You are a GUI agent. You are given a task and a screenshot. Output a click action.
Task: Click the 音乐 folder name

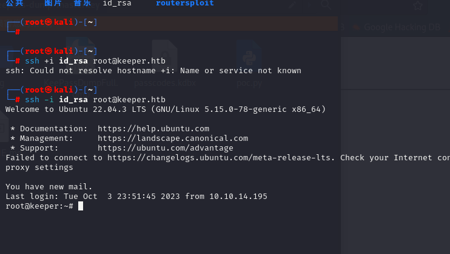82,3
